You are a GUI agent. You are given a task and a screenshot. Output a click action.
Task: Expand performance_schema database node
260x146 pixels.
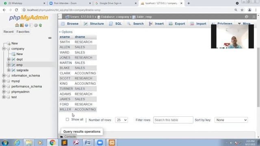click(x=4, y=86)
